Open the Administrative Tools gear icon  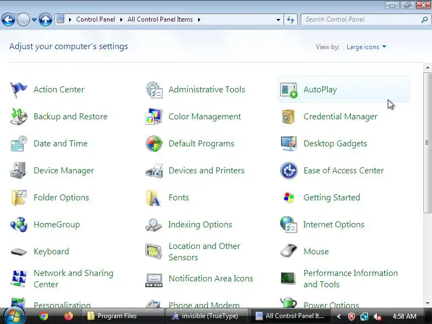point(154,90)
